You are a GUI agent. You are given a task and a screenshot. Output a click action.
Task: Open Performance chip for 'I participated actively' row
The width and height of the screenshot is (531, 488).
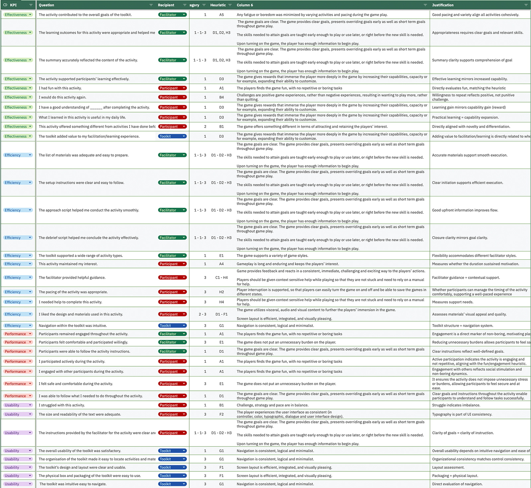point(18,362)
